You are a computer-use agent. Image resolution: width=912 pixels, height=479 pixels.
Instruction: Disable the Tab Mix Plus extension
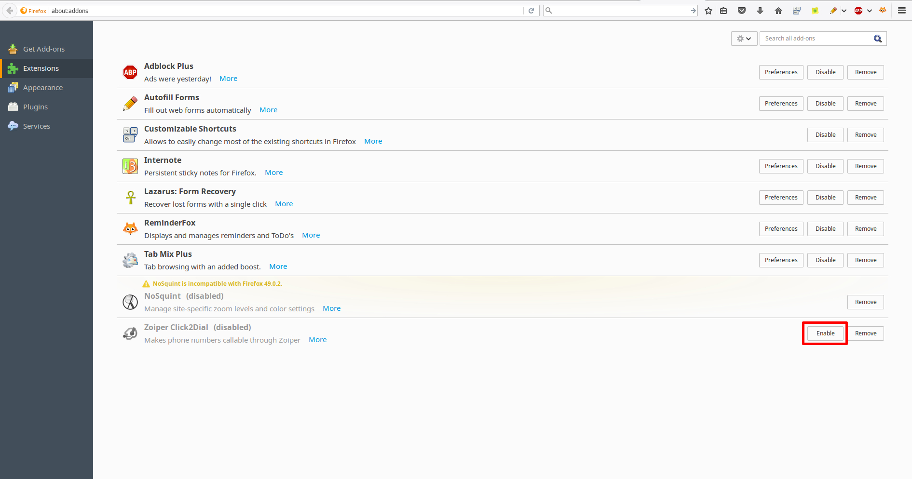(825, 260)
